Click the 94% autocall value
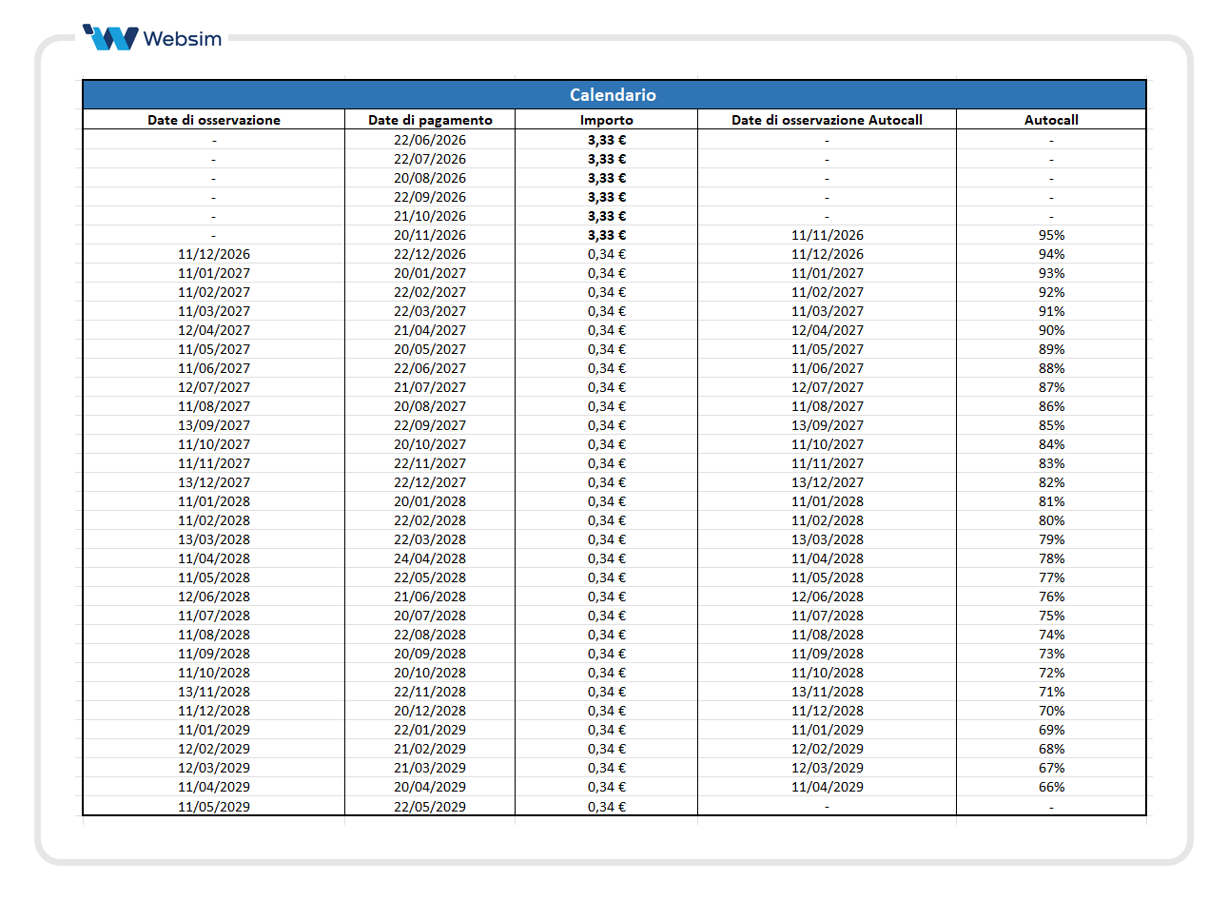 tap(1051, 254)
